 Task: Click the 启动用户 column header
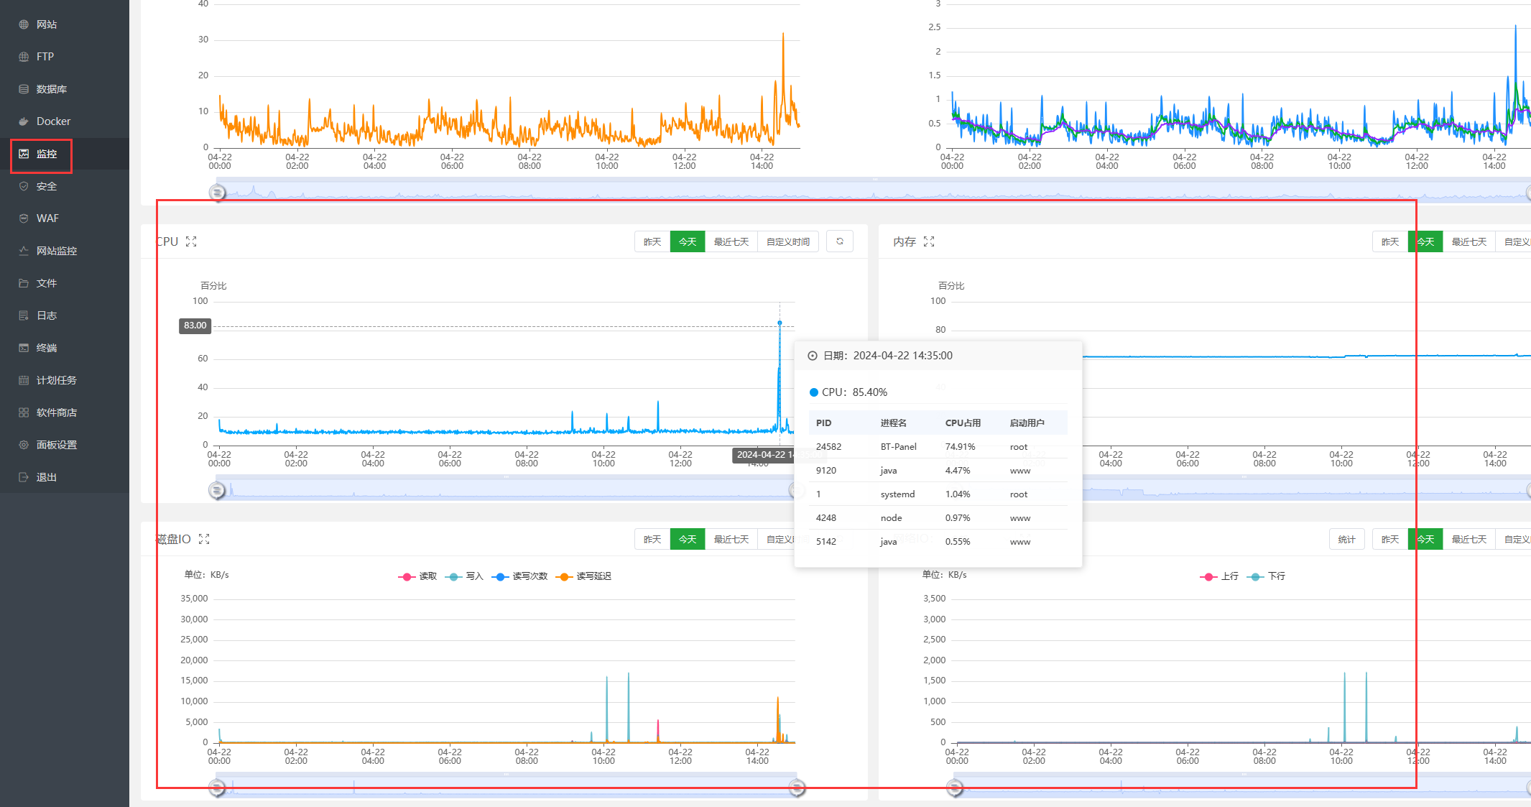point(1027,423)
